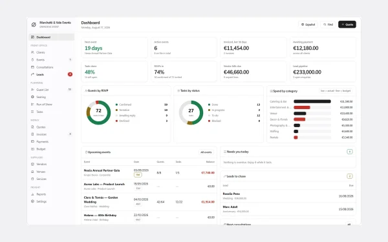Viewport: 388px width, 242px height.
Task: Click the Rentals category label
Action: pos(274,137)
